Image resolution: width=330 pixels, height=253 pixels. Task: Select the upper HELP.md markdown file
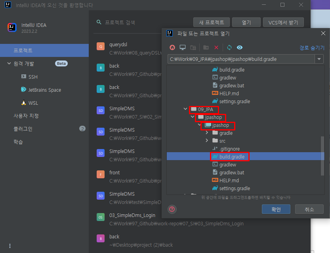coord(225,93)
